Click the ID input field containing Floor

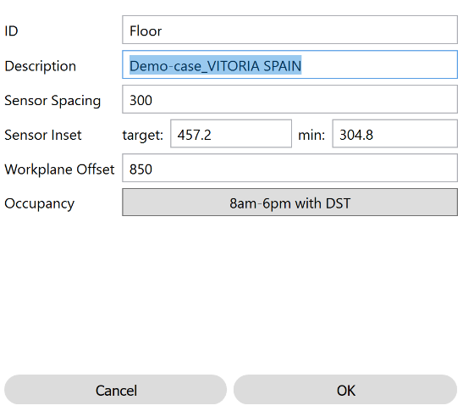(x=289, y=30)
